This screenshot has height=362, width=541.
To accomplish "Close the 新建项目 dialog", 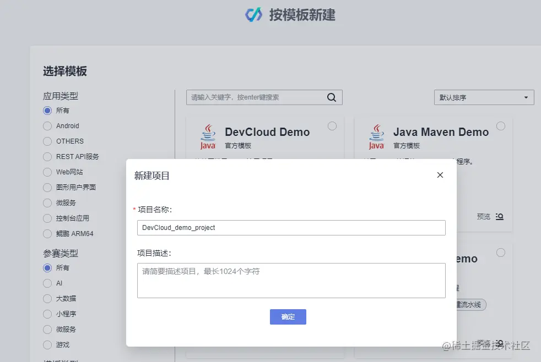I will tap(440, 175).
